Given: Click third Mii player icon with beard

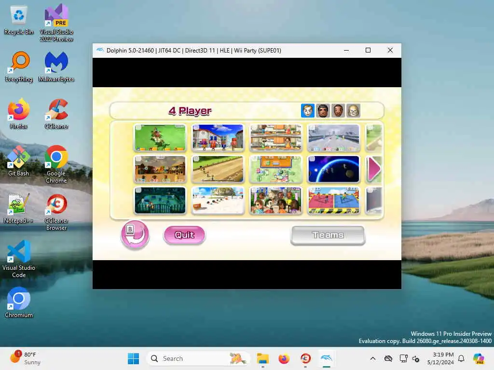Looking at the screenshot, I should click(338, 111).
